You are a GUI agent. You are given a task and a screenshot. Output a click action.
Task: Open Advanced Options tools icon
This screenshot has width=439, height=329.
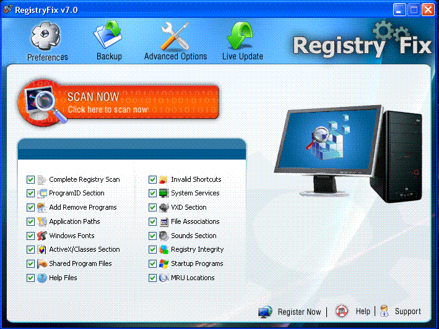pos(175,36)
